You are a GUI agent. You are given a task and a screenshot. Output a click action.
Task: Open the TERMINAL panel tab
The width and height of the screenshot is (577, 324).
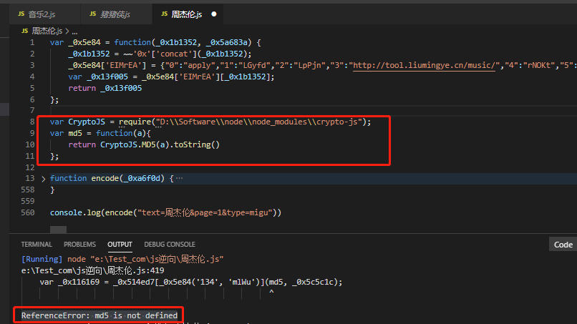click(x=37, y=245)
